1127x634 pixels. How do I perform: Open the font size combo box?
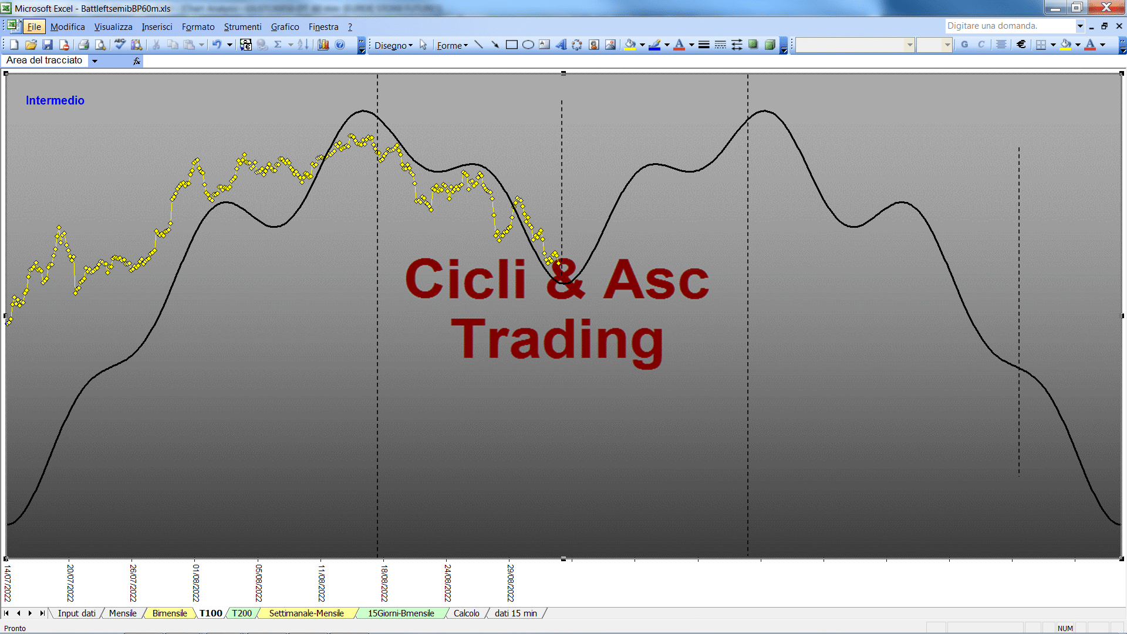[x=934, y=45]
